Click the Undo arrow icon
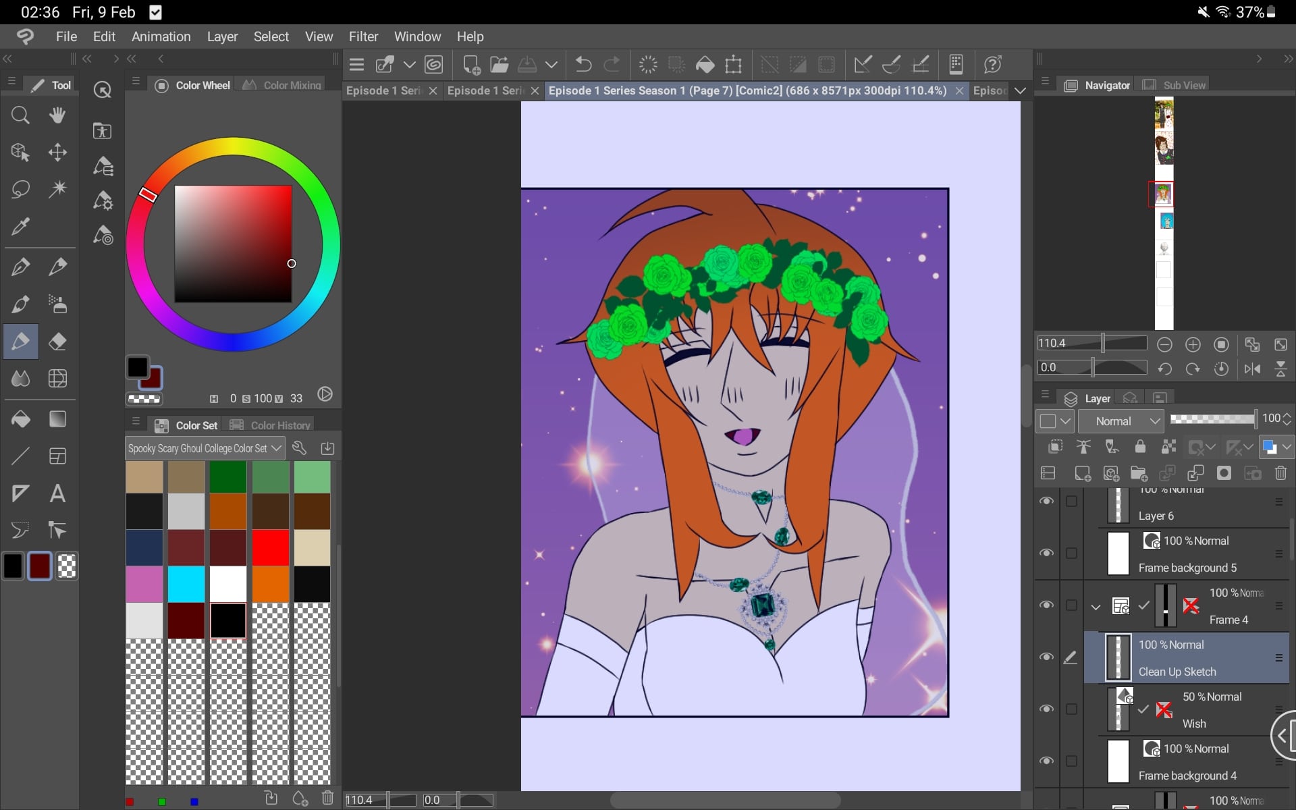The height and width of the screenshot is (810, 1296). [583, 65]
